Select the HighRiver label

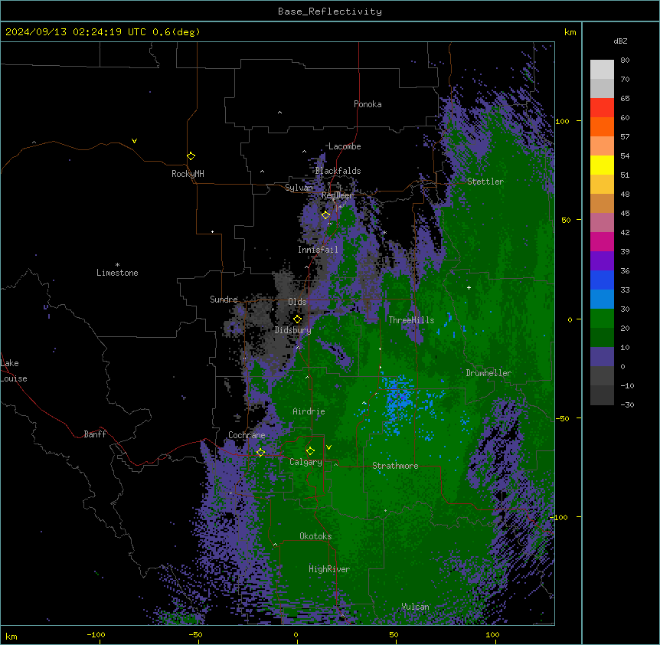coord(329,569)
